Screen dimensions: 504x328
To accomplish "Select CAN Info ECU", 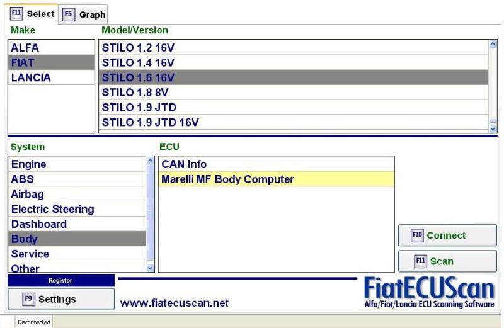I will click(x=277, y=164).
